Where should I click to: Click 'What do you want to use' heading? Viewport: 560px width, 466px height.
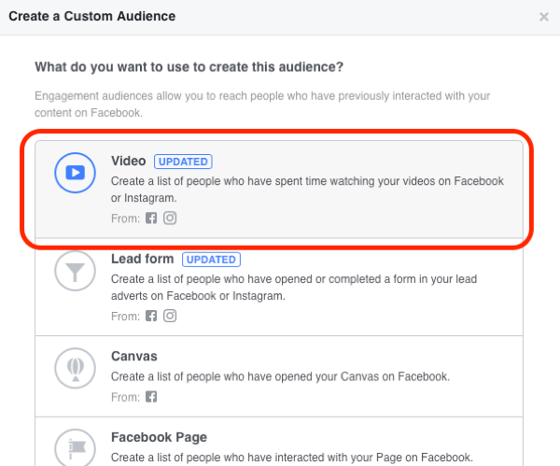pyautogui.click(x=189, y=67)
